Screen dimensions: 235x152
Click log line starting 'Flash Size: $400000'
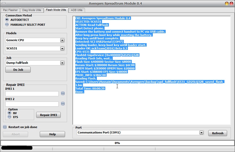pyautogui.click(x=103, y=62)
